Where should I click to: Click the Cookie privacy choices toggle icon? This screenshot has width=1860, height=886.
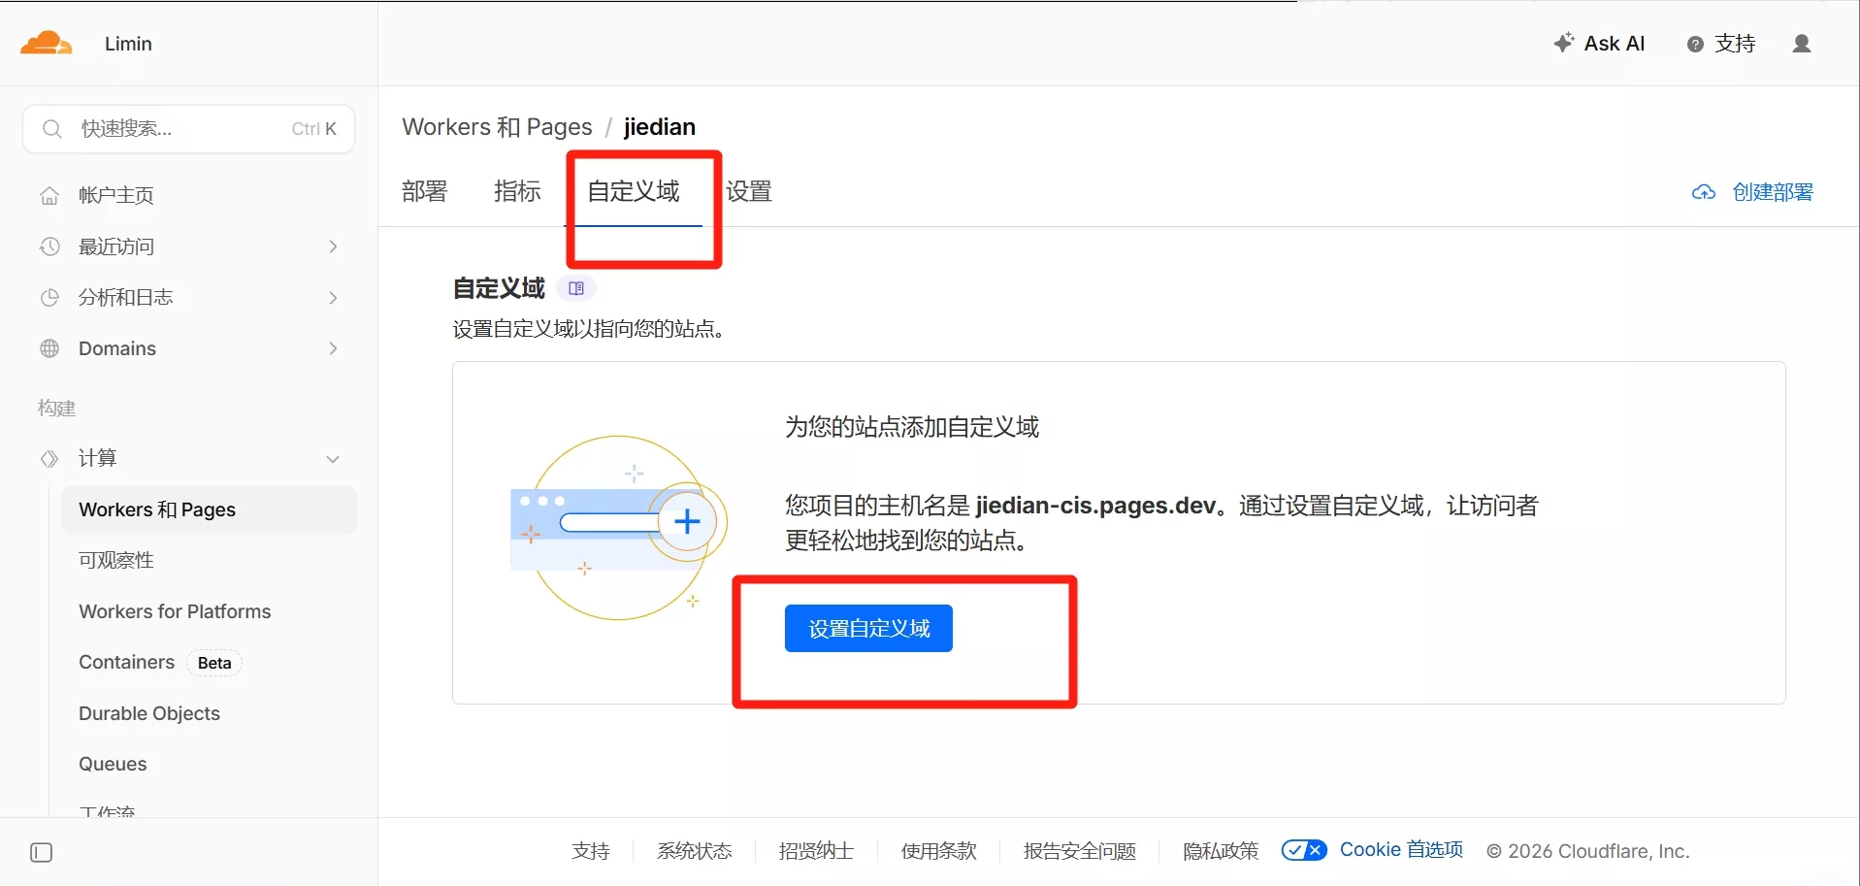1304,850
